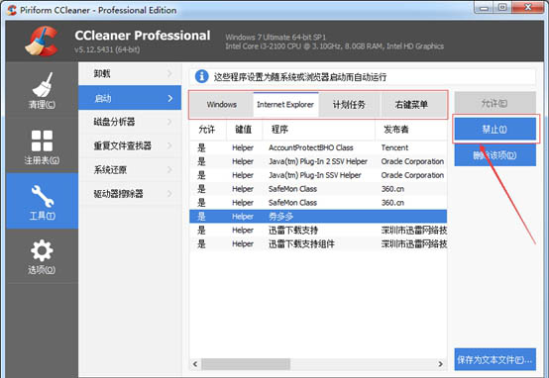
Task: Click the horizontal scrollbar thumb
Action: [246, 364]
